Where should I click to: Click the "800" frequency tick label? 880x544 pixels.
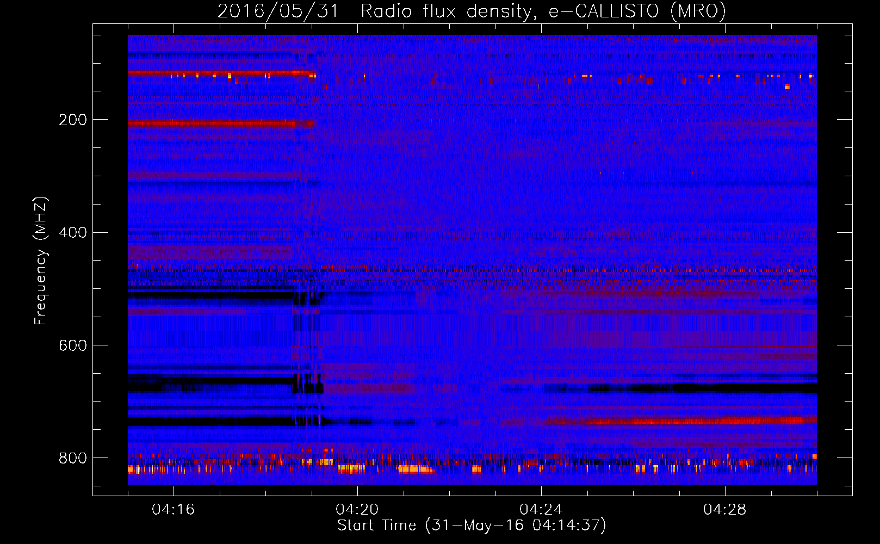[x=73, y=458]
